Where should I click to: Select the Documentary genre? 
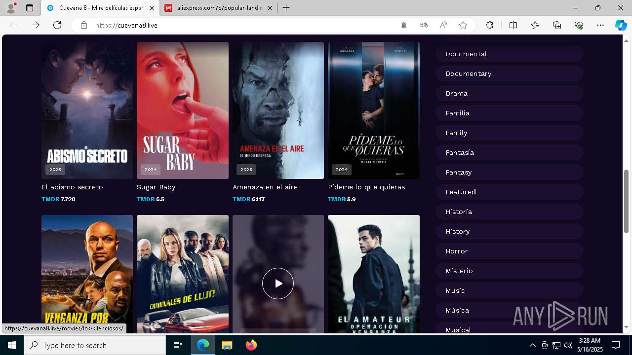coord(510,73)
